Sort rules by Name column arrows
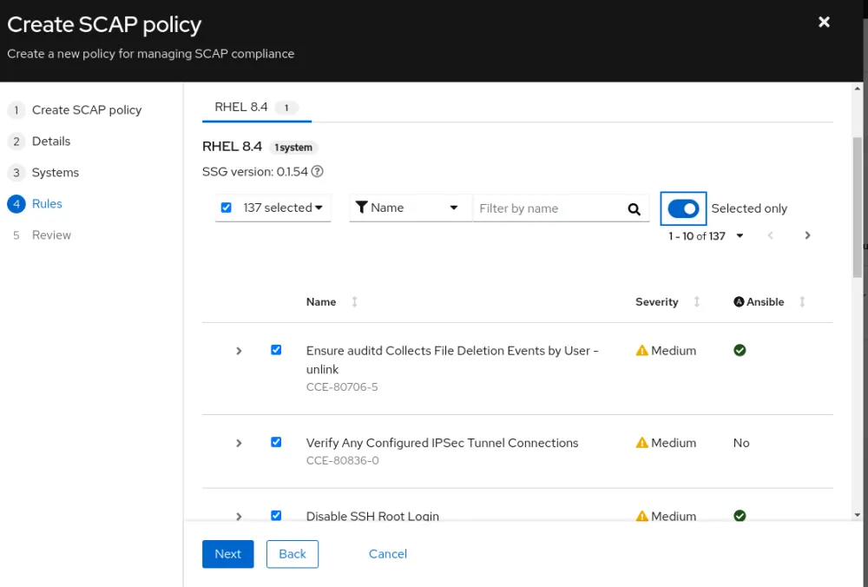Viewport: 868px width, 587px height. coord(354,302)
